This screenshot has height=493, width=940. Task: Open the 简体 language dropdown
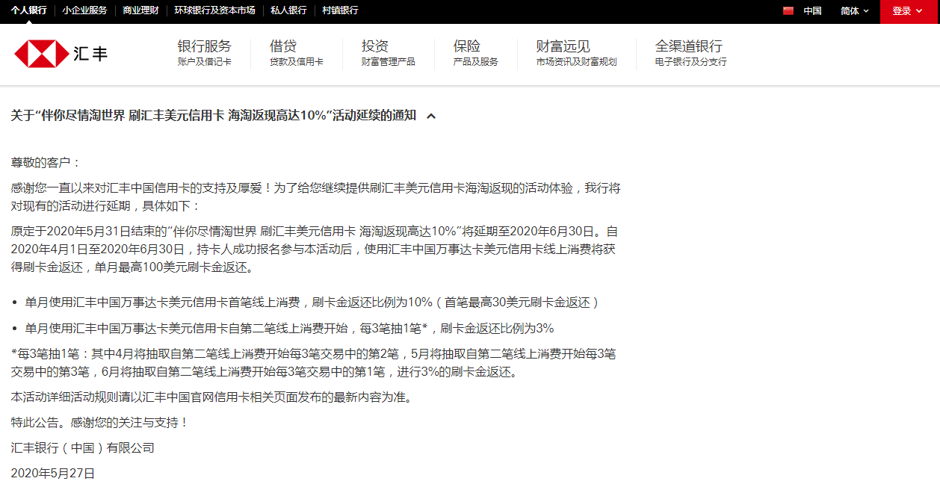[855, 11]
